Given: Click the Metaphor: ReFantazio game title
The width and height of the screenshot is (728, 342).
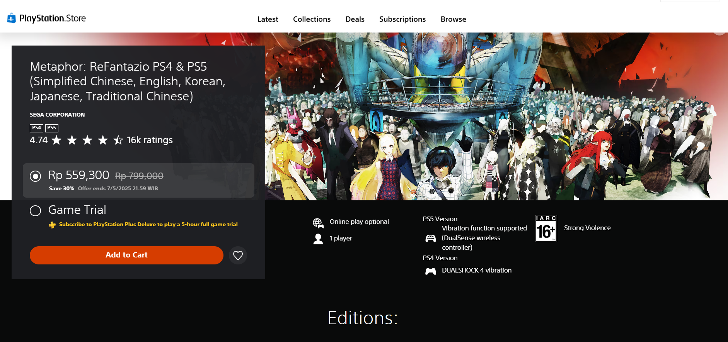Looking at the screenshot, I should tap(128, 81).
